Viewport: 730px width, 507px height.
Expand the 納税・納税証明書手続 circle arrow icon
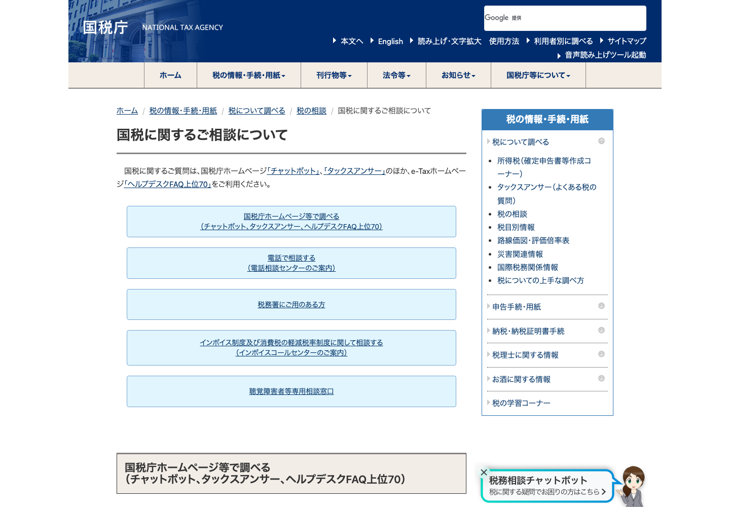tap(601, 330)
